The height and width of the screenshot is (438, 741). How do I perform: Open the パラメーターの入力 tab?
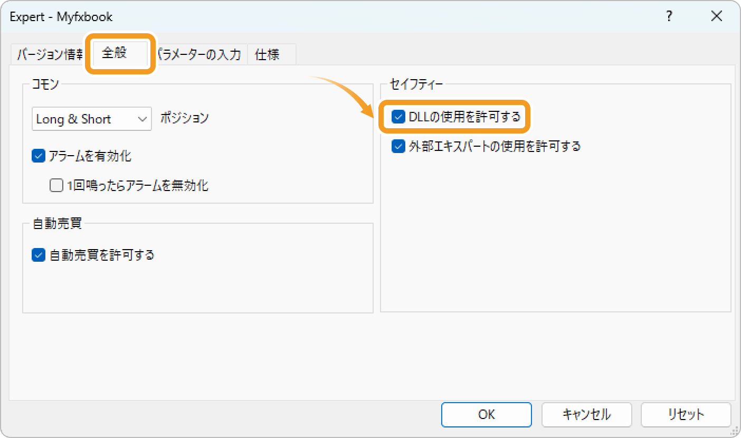pos(199,54)
